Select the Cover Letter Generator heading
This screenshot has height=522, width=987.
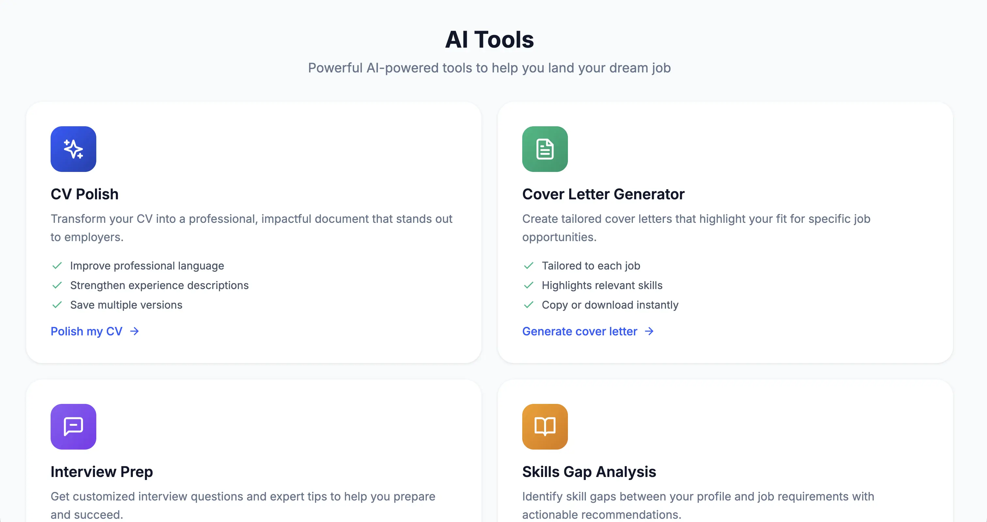click(x=603, y=194)
